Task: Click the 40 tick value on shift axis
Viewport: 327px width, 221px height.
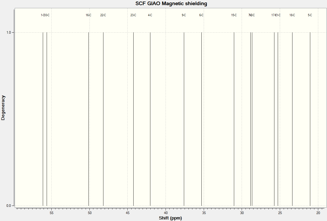Action: click(x=166, y=213)
